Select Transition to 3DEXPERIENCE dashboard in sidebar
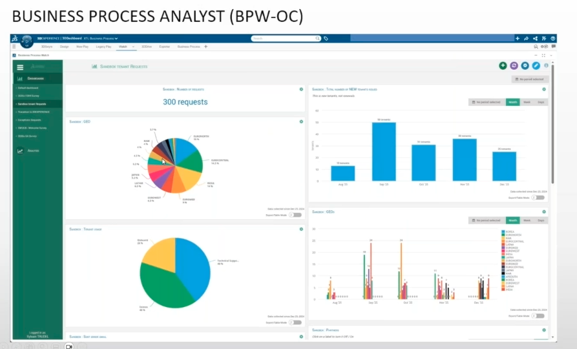The width and height of the screenshot is (577, 349). pyautogui.click(x=34, y=112)
